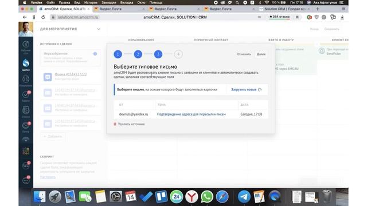Click the Yandex Я home icon
This screenshot has height=206, width=367.
point(34,17)
